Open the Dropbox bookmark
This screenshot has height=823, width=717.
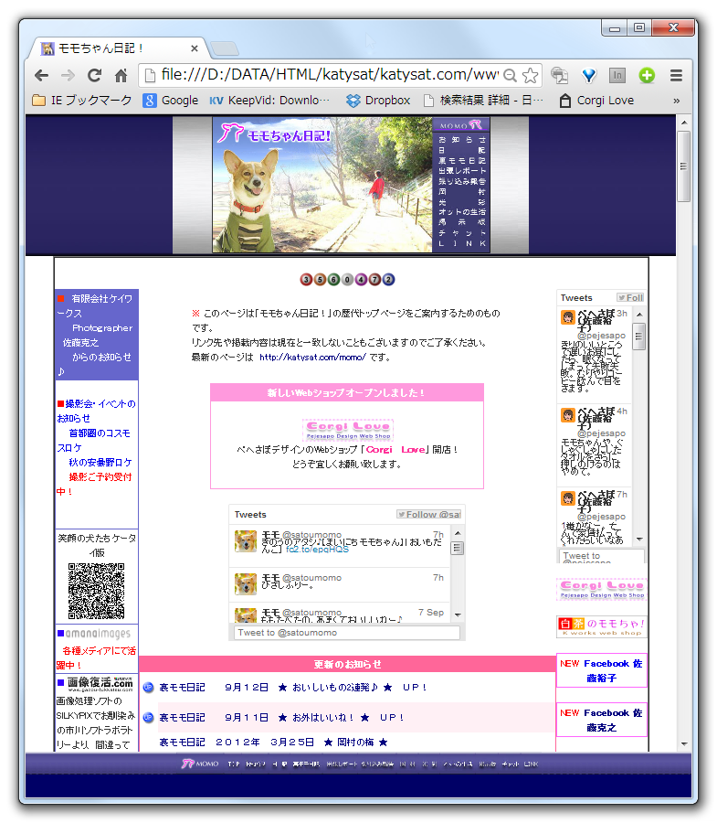[x=378, y=101]
